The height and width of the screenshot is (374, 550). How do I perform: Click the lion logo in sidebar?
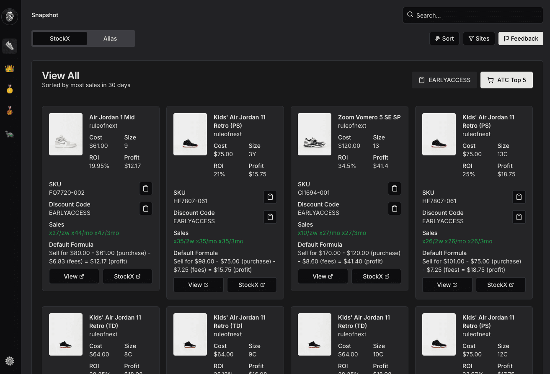[10, 16]
